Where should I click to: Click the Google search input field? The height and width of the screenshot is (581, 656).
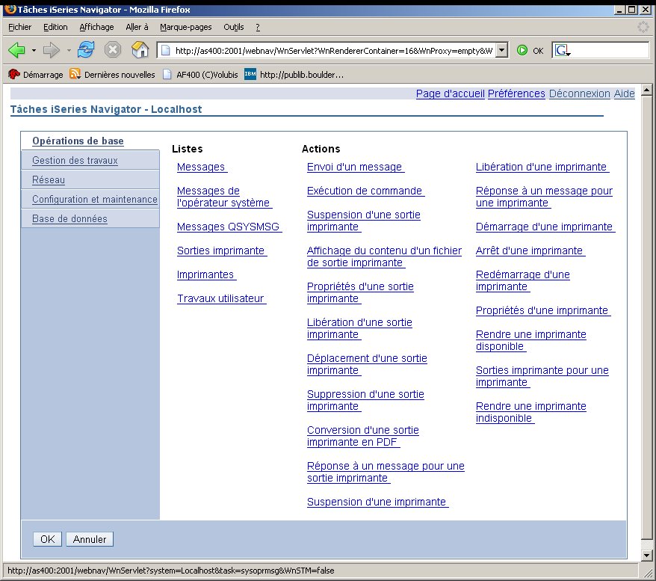[609, 51]
